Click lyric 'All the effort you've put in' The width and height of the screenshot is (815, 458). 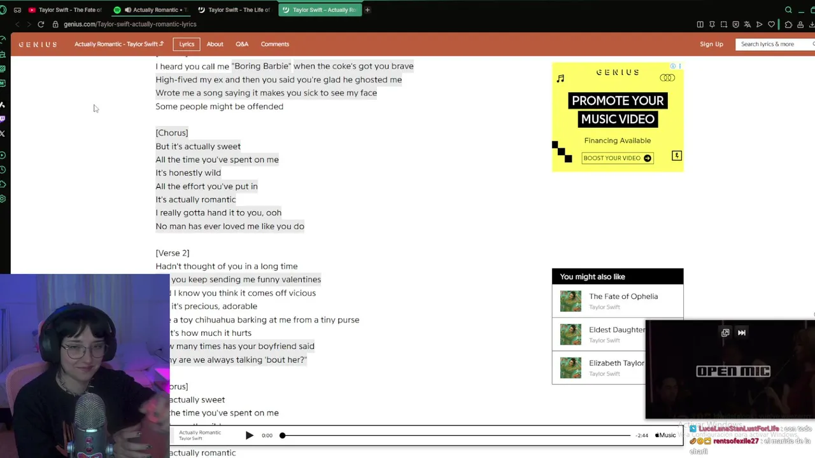pyautogui.click(x=206, y=186)
